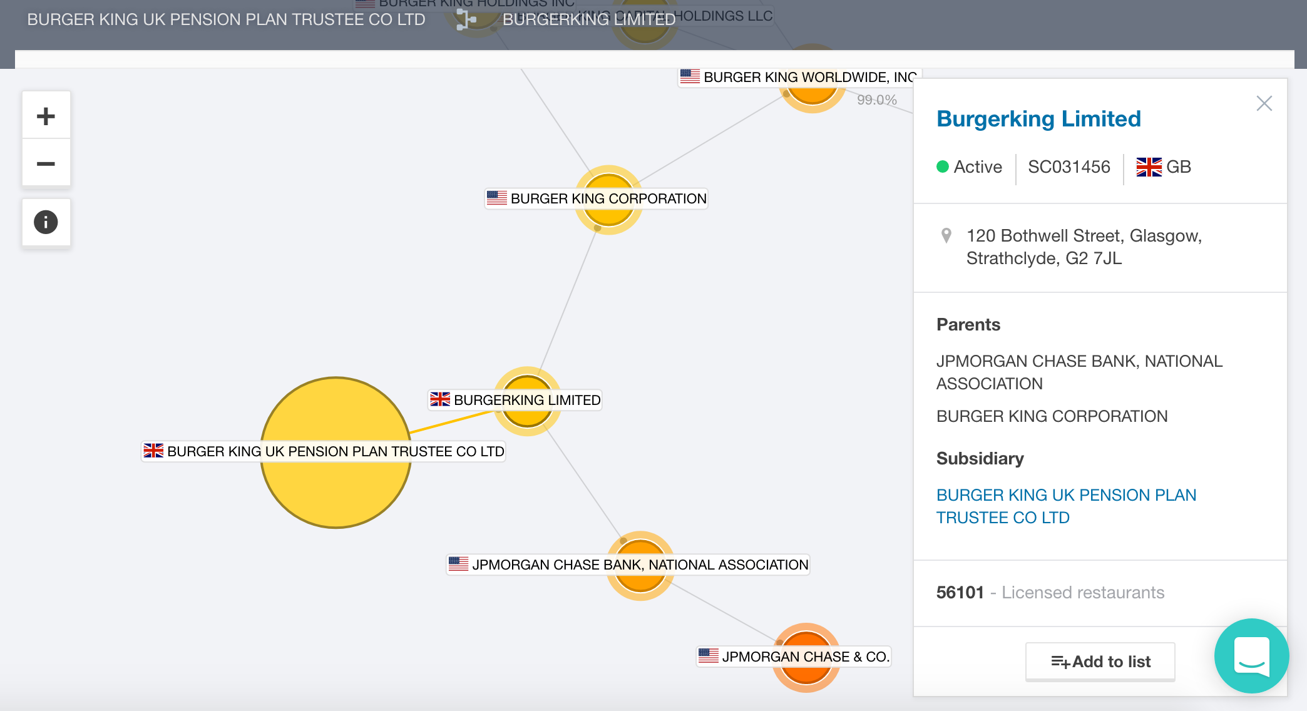Click header breadcrumb BURGERKING LIMITED
The height and width of the screenshot is (711, 1307).
click(589, 19)
